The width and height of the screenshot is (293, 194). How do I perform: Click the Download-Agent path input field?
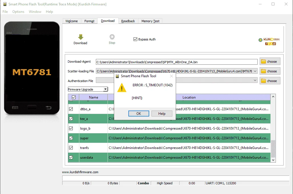click(x=177, y=62)
